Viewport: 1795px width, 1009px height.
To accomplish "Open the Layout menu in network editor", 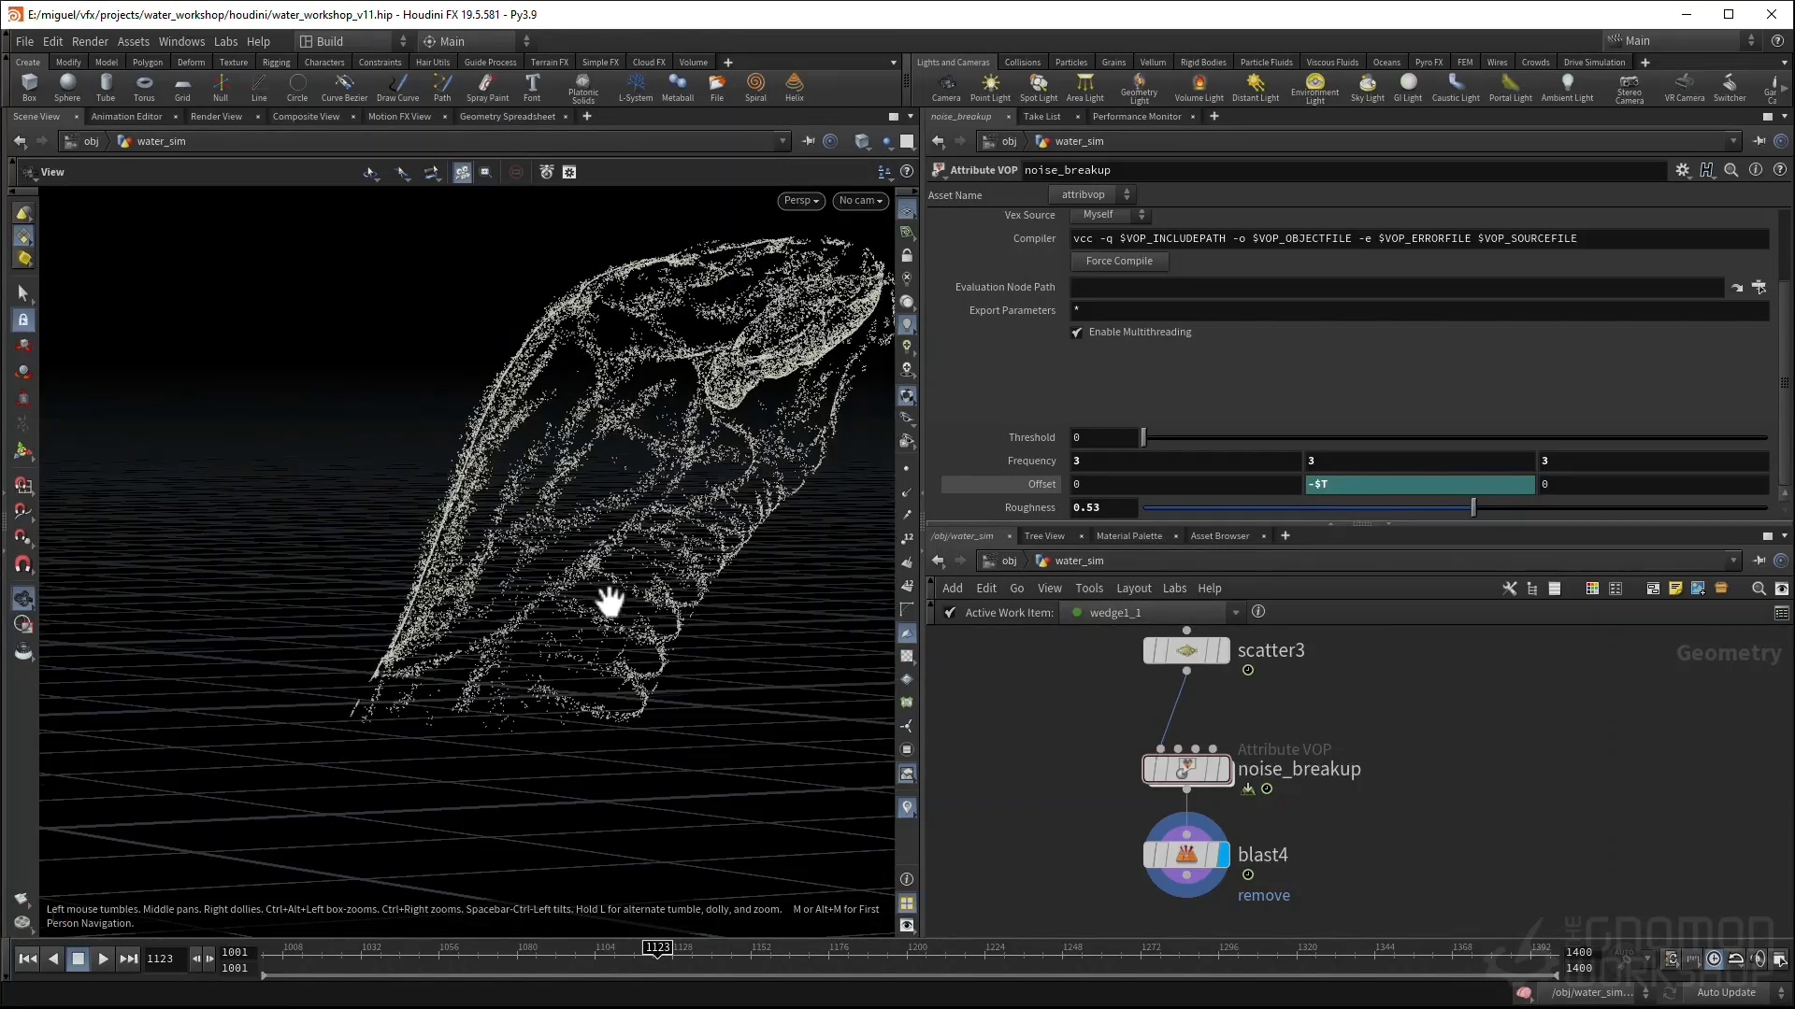I will [x=1133, y=589].
